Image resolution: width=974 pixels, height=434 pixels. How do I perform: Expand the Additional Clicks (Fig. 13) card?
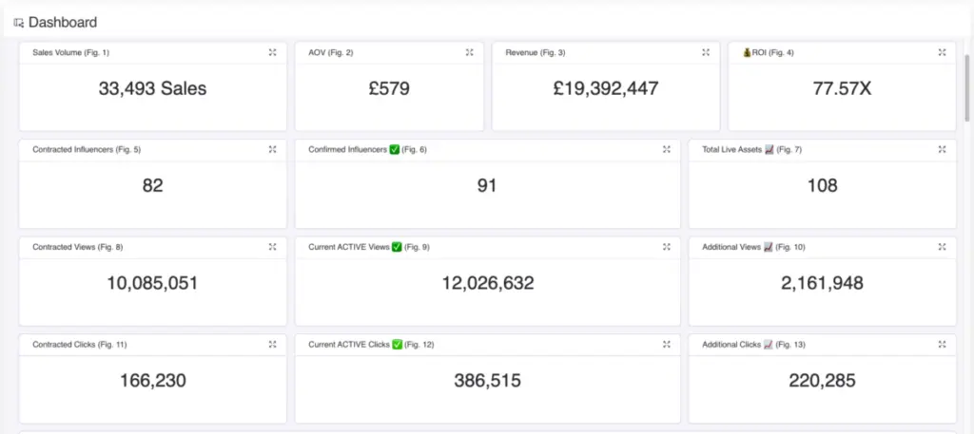pyautogui.click(x=942, y=344)
